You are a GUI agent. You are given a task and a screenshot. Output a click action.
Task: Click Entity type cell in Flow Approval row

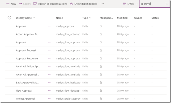click(x=85, y=91)
